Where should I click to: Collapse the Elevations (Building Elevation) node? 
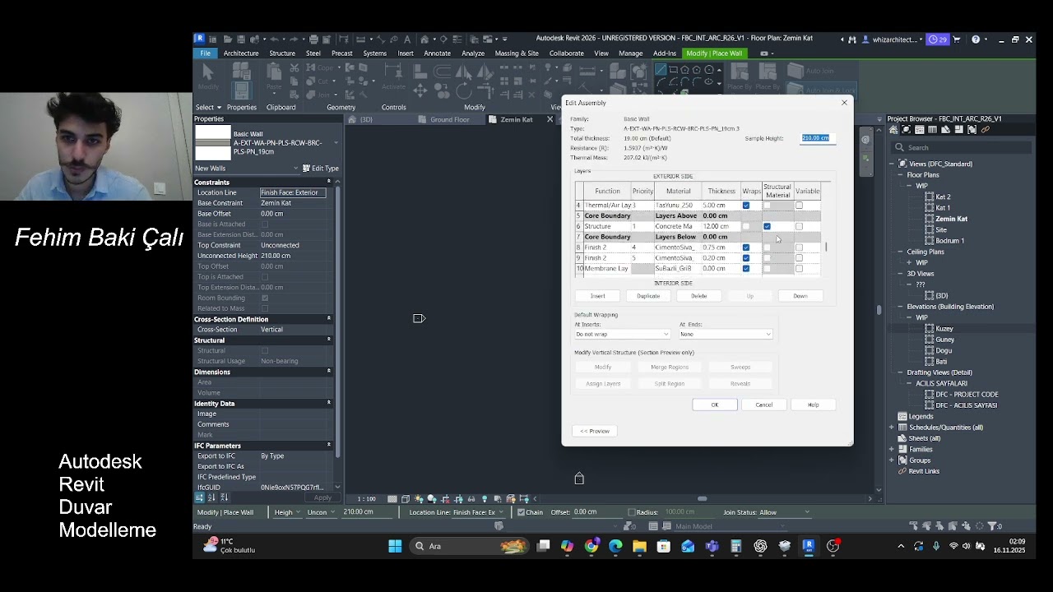pos(902,307)
